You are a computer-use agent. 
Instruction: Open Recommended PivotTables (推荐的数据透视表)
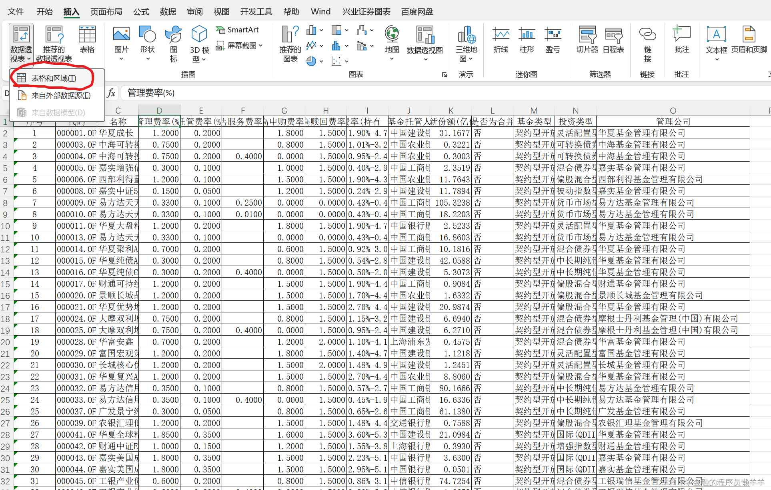tap(54, 43)
